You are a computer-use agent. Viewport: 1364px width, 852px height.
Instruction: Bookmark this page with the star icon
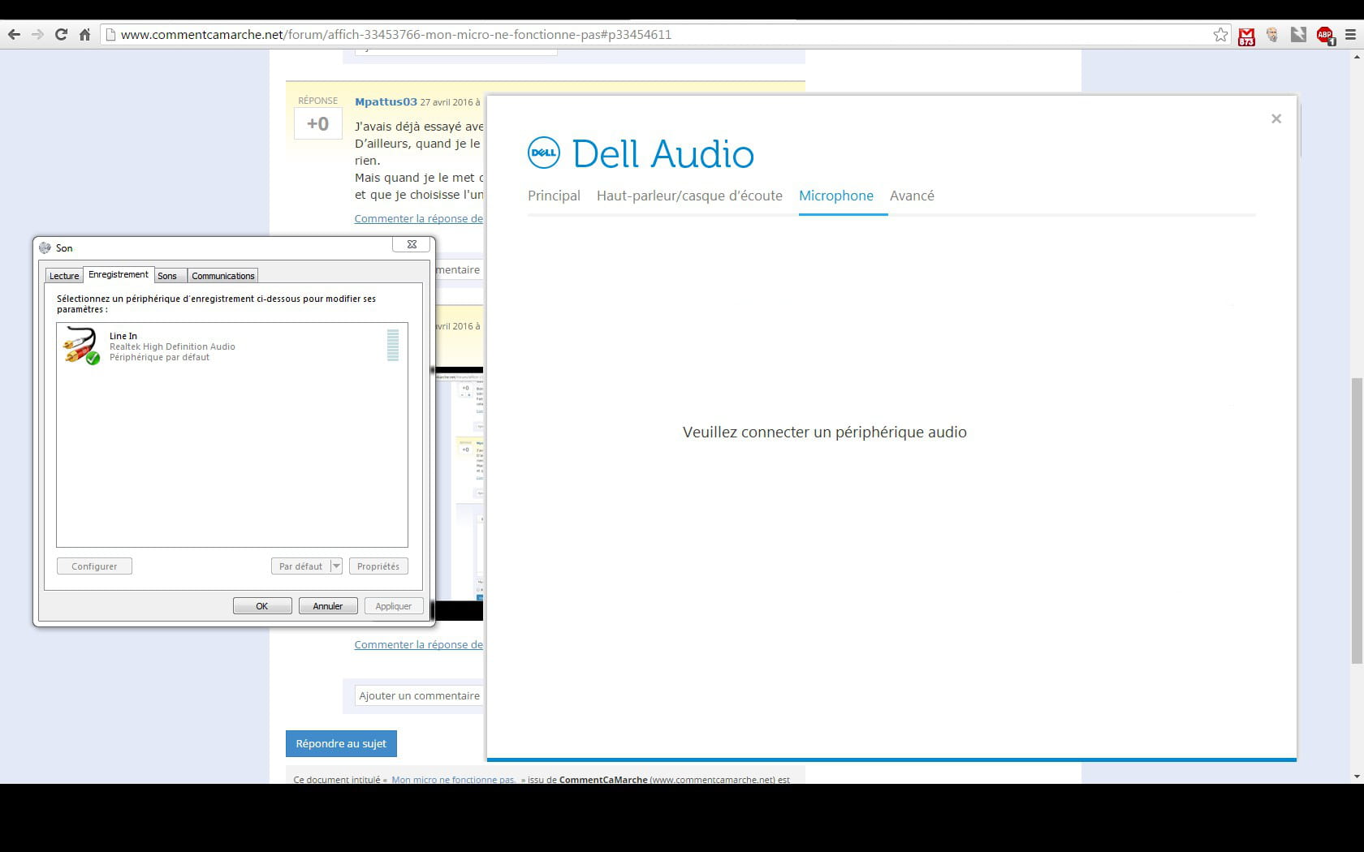pos(1220,35)
